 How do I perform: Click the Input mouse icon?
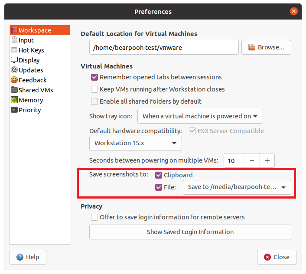pos(14,40)
